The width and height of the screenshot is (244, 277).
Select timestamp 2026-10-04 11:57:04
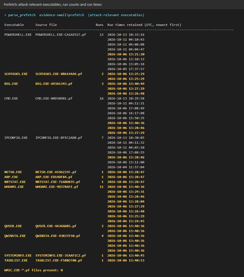126,167
